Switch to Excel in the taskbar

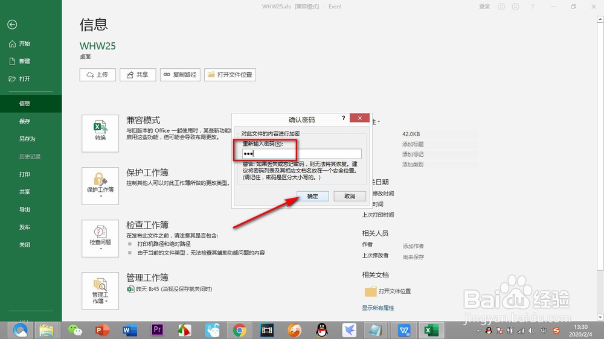click(431, 330)
